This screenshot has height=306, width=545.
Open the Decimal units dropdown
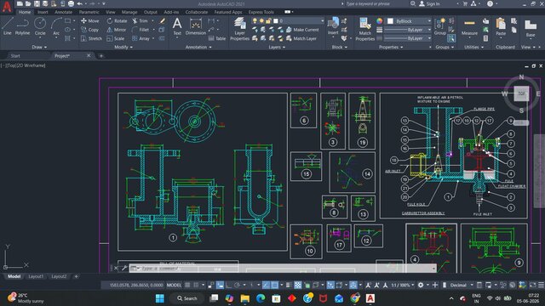pos(462,286)
